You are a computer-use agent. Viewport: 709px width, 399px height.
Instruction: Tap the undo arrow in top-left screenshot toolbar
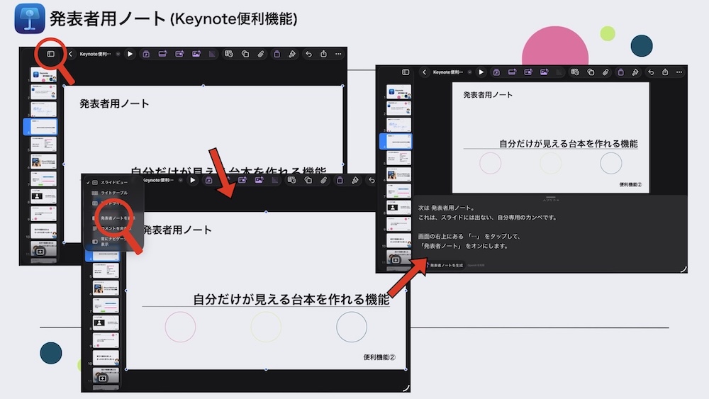308,54
